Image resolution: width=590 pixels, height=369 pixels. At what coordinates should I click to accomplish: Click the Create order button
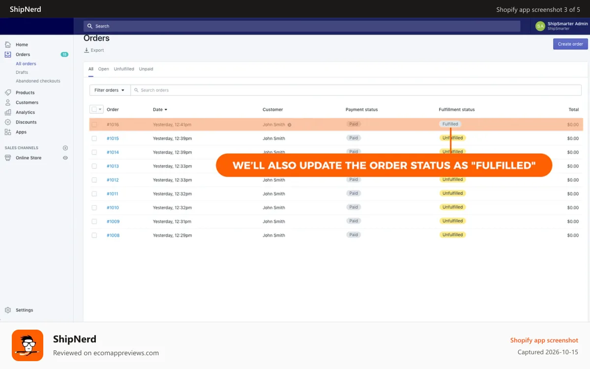click(570, 44)
